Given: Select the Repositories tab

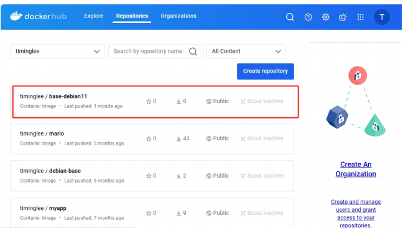Looking at the screenshot, I should [132, 16].
